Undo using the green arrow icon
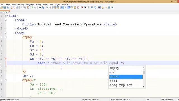 [32, 8]
